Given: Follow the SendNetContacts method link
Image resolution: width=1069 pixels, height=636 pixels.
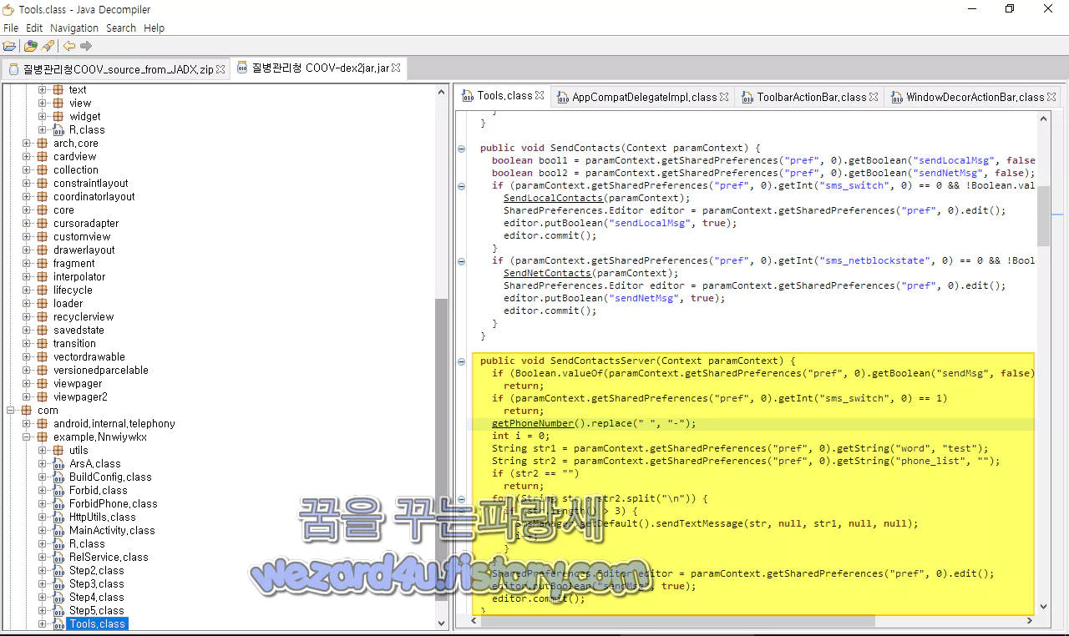Looking at the screenshot, I should coord(547,274).
